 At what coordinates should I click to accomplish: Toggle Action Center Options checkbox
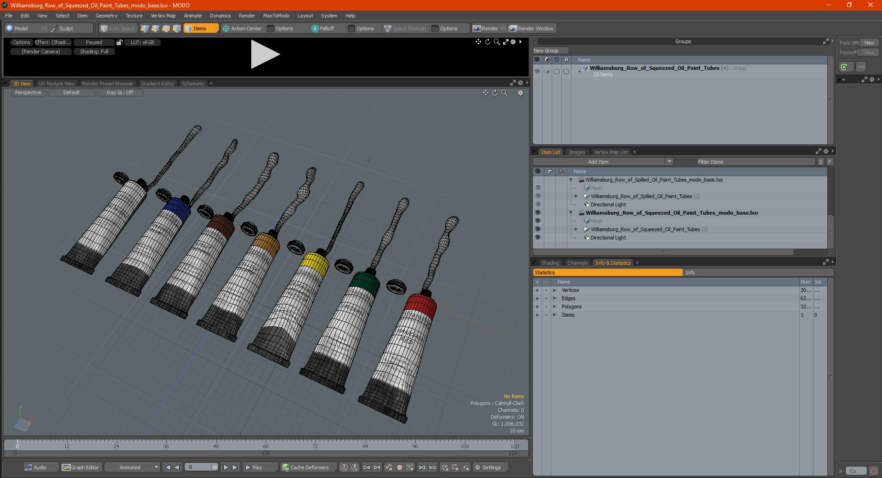coord(271,28)
